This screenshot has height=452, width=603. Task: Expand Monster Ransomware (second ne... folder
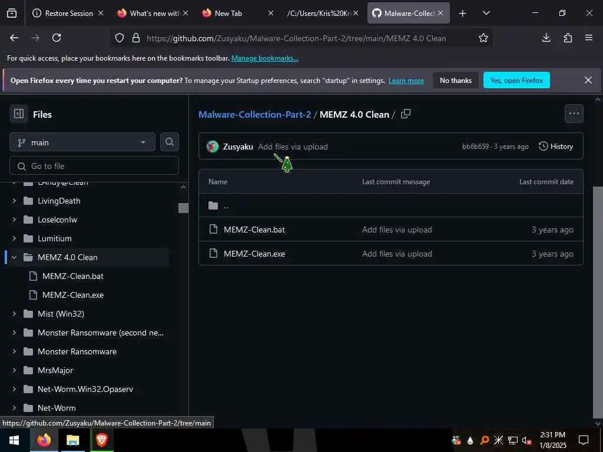[14, 333]
